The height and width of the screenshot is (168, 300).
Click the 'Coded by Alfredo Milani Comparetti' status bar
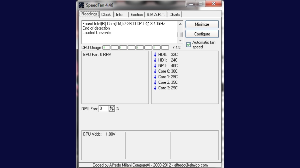[x=150, y=165]
